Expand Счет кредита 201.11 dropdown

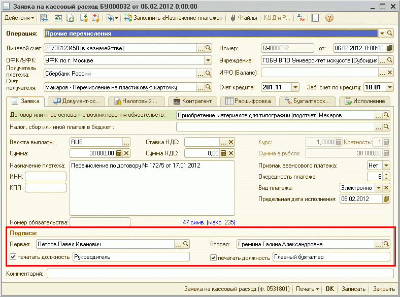pos(295,87)
